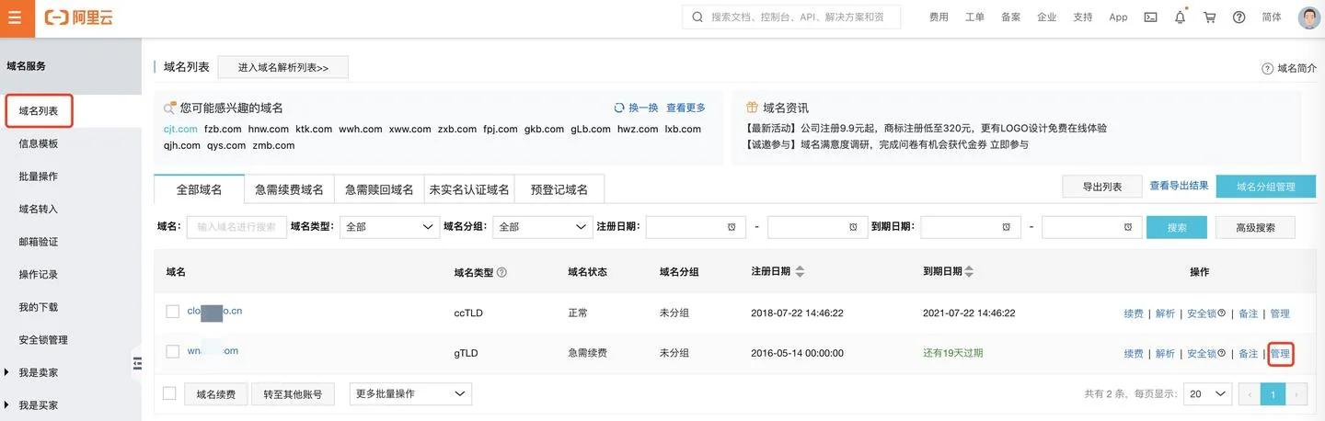Viewport: 1325px width, 421px height.
Task: Open the 查看导出结果 link
Action: click(x=1179, y=186)
